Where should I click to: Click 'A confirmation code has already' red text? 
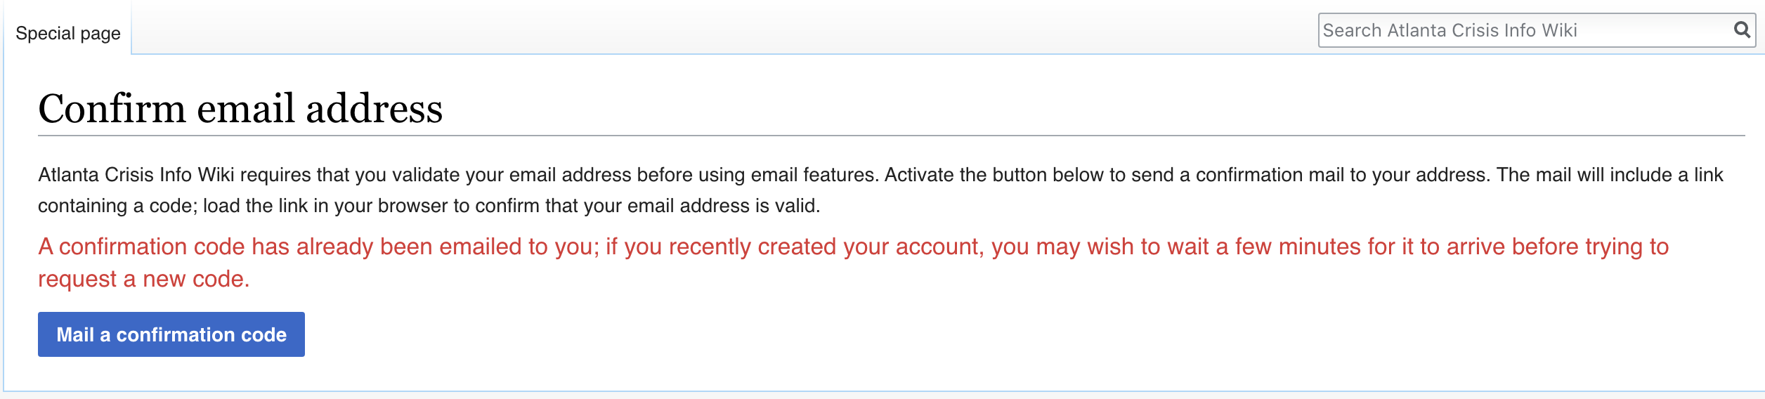click(x=207, y=247)
